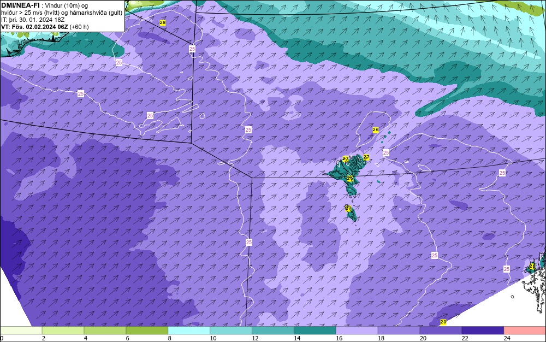
Task: Click the legend scale label '6'
Action: click(127, 338)
